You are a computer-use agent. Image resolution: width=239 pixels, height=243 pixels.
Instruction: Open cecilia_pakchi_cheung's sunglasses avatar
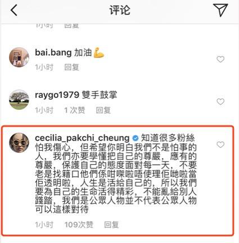[19, 143]
